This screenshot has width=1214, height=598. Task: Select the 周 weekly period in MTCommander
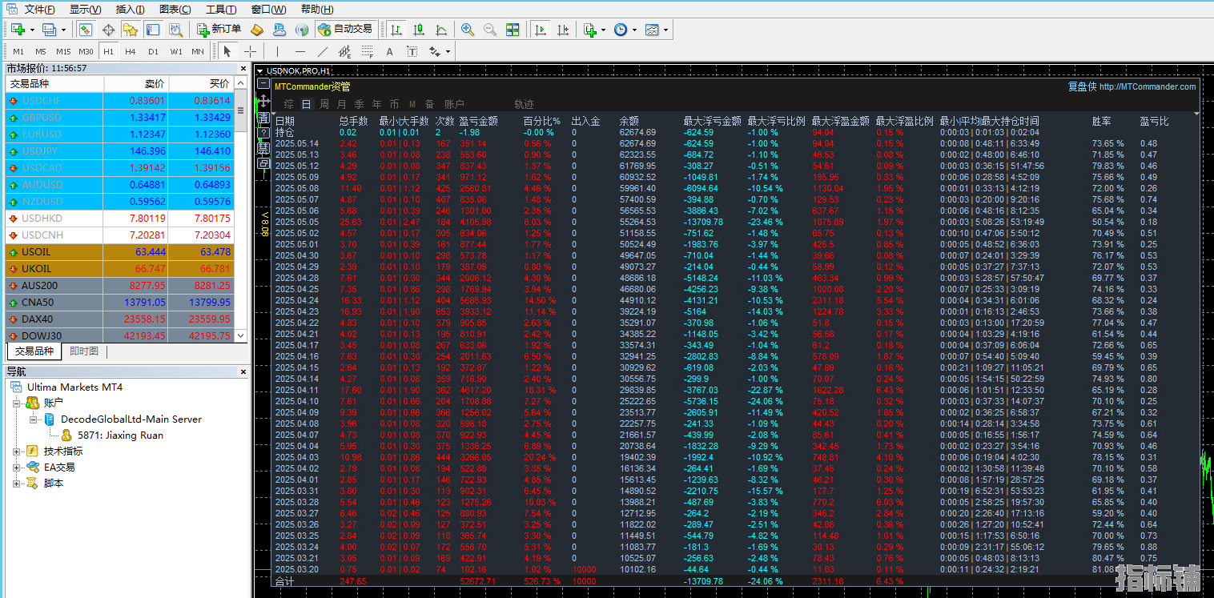324,104
